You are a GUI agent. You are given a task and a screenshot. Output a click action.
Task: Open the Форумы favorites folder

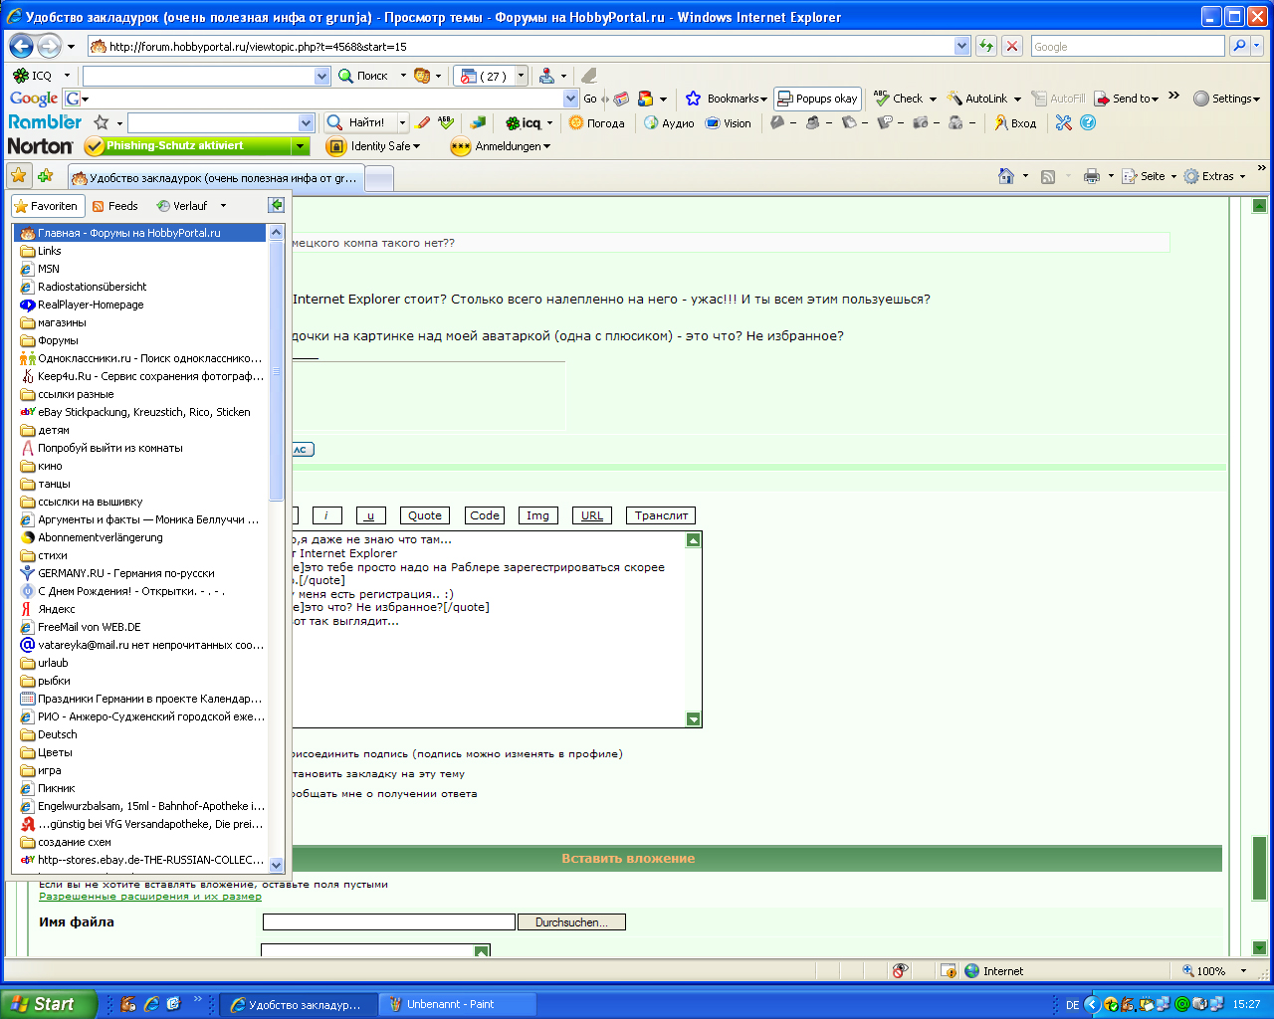[58, 340]
